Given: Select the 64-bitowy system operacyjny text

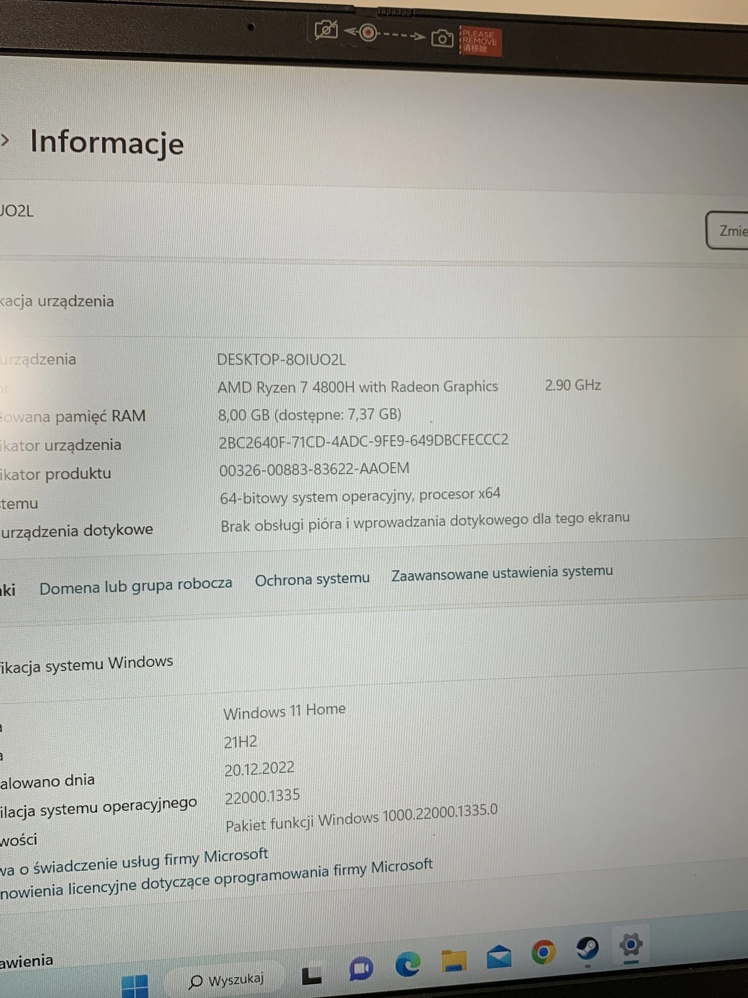Looking at the screenshot, I should tap(360, 496).
